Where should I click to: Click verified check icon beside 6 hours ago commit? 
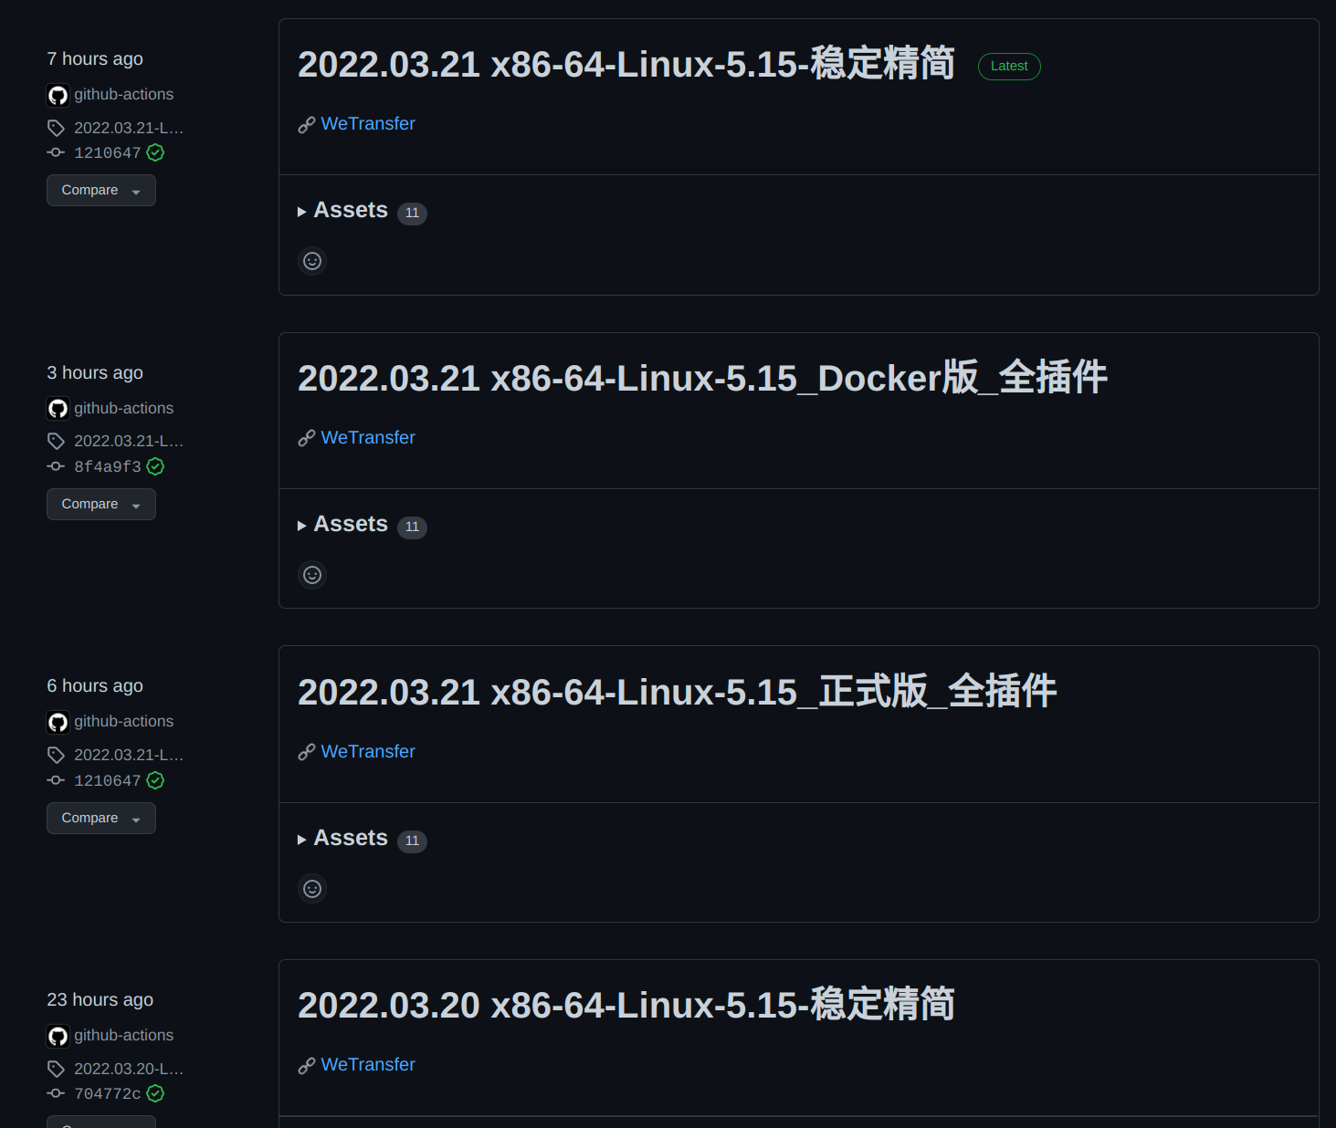pyautogui.click(x=155, y=780)
